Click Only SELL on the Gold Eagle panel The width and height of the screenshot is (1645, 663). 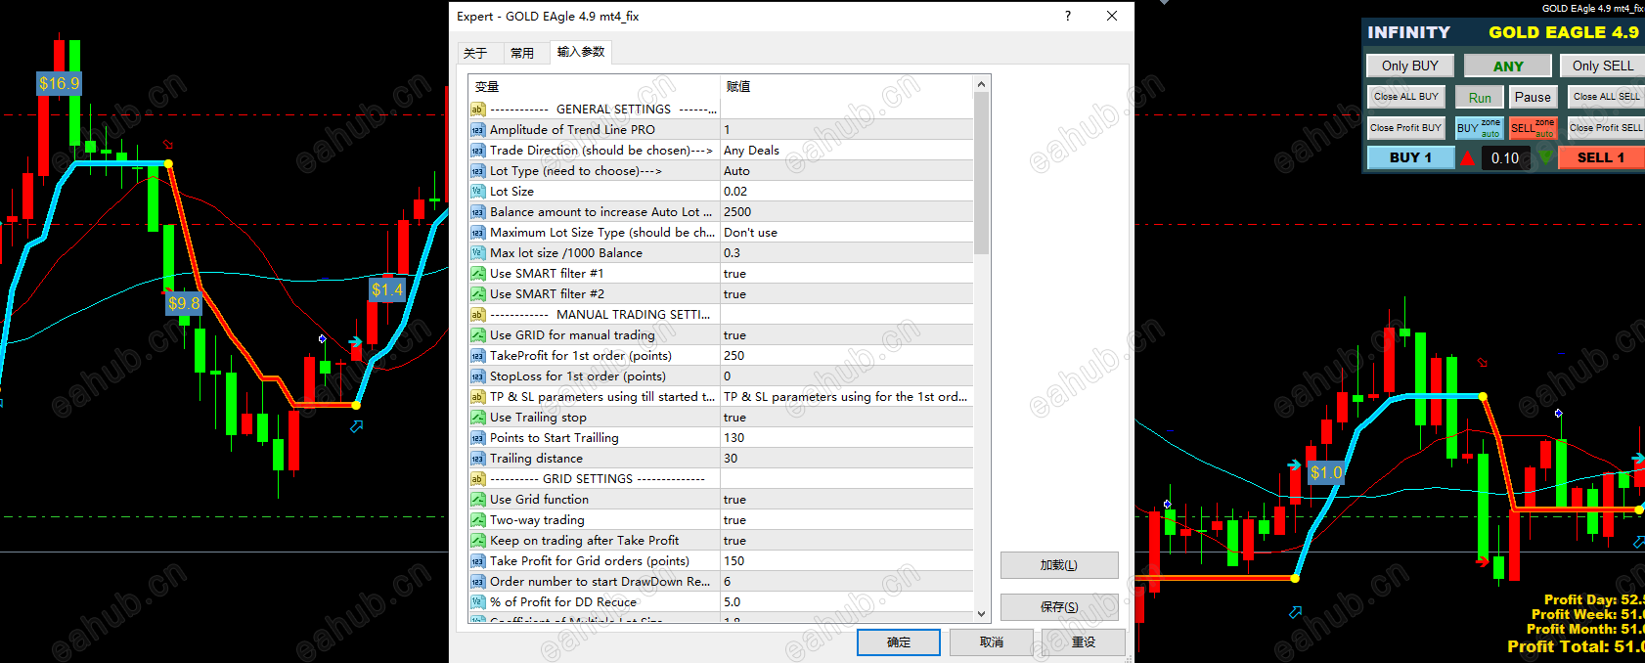pos(1603,66)
